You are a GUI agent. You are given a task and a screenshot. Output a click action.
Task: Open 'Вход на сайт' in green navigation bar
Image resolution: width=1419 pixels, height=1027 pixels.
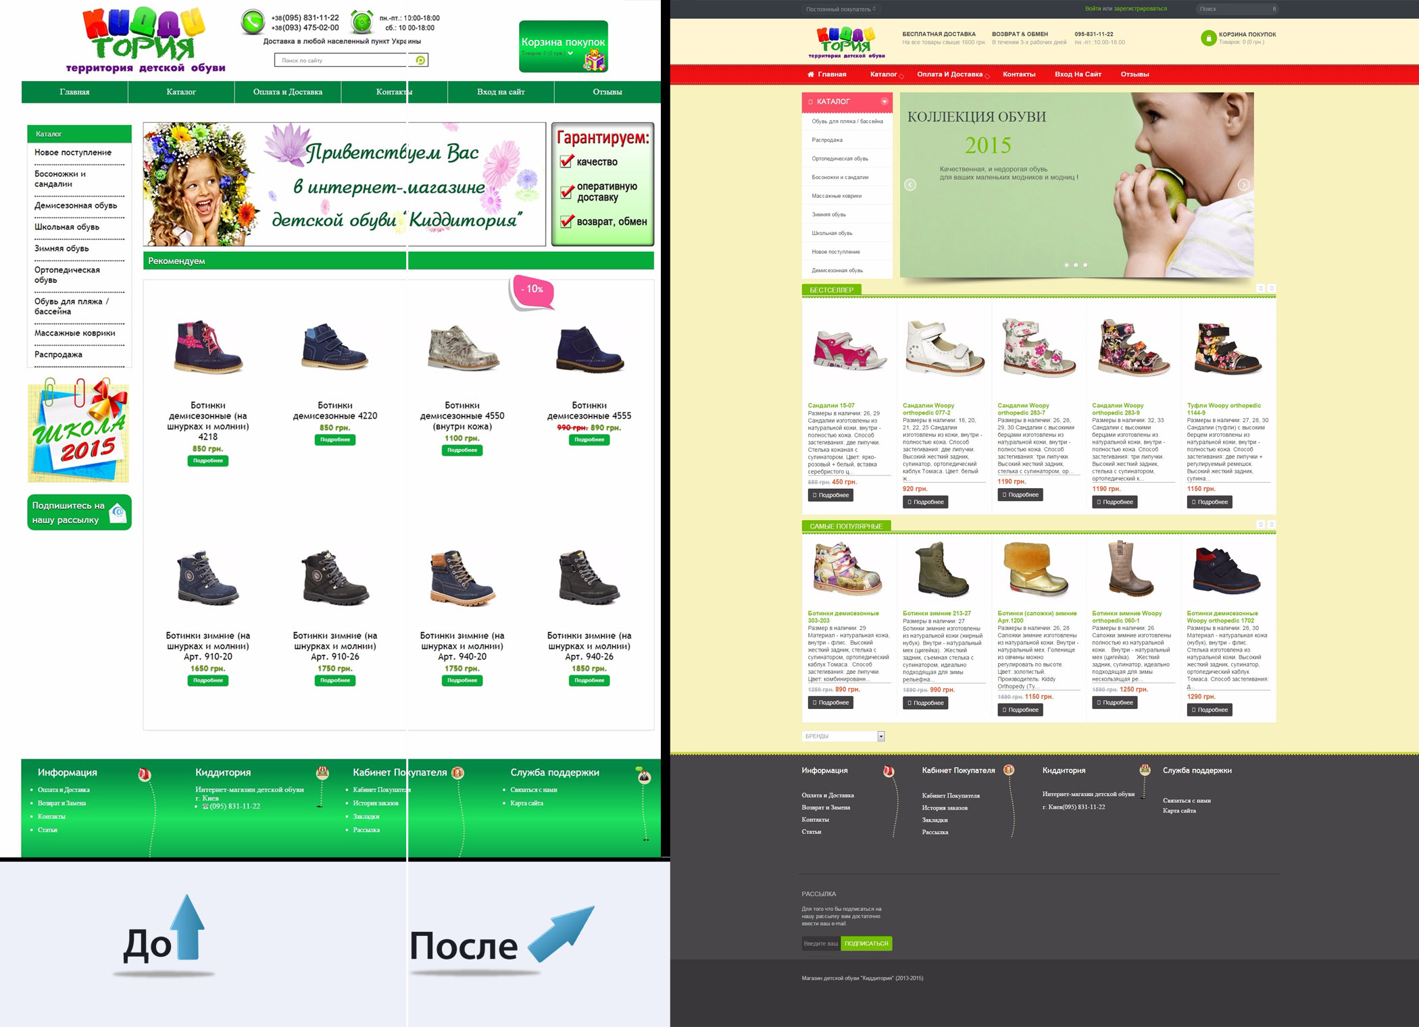[501, 92]
